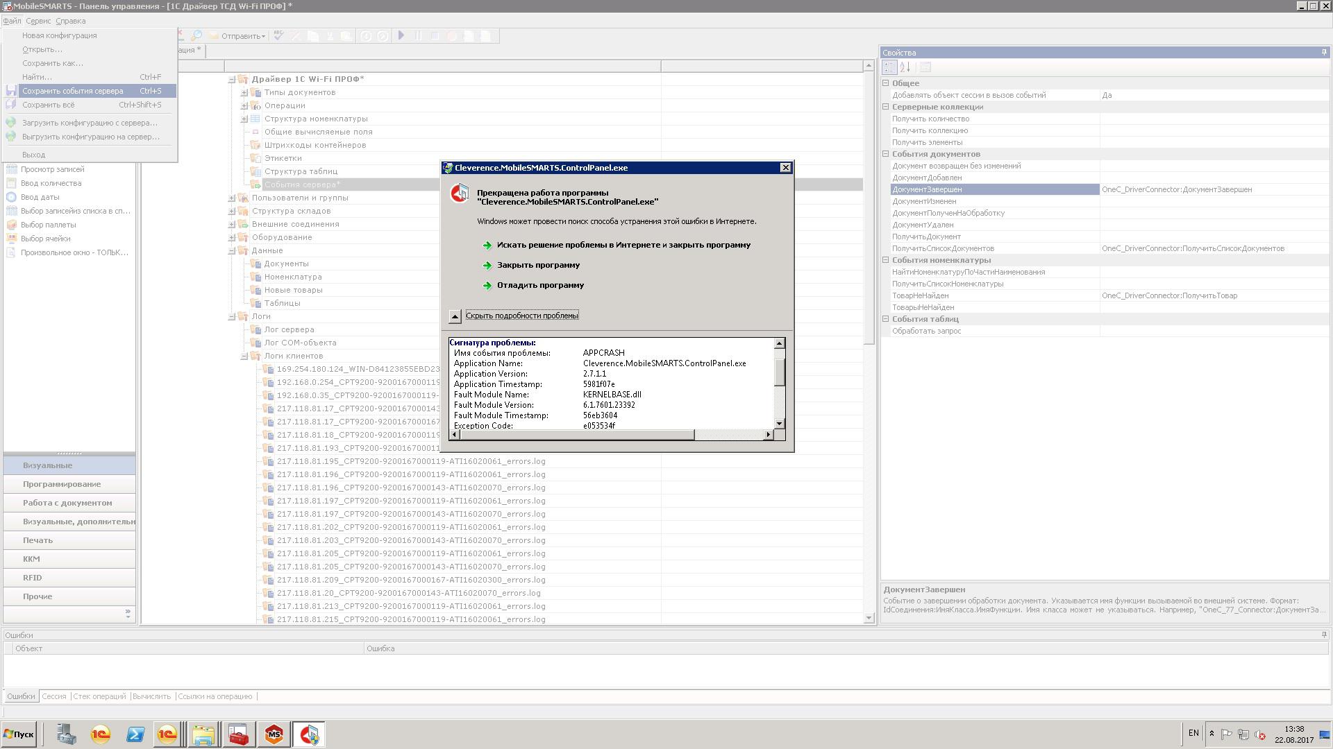This screenshot has height=749, width=1333.
Task: Click the search magnifier toolbar icon
Action: click(x=196, y=35)
